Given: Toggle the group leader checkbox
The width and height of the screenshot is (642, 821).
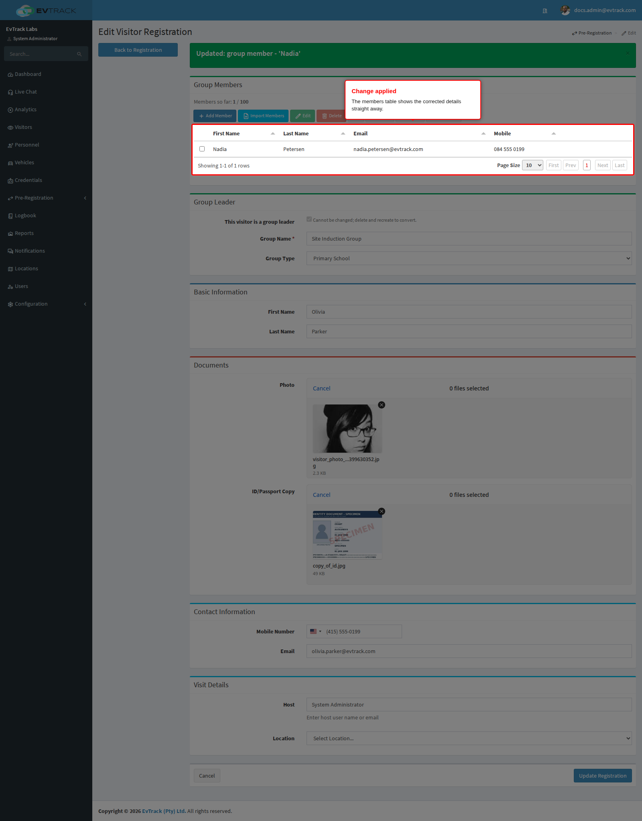Looking at the screenshot, I should (309, 219).
